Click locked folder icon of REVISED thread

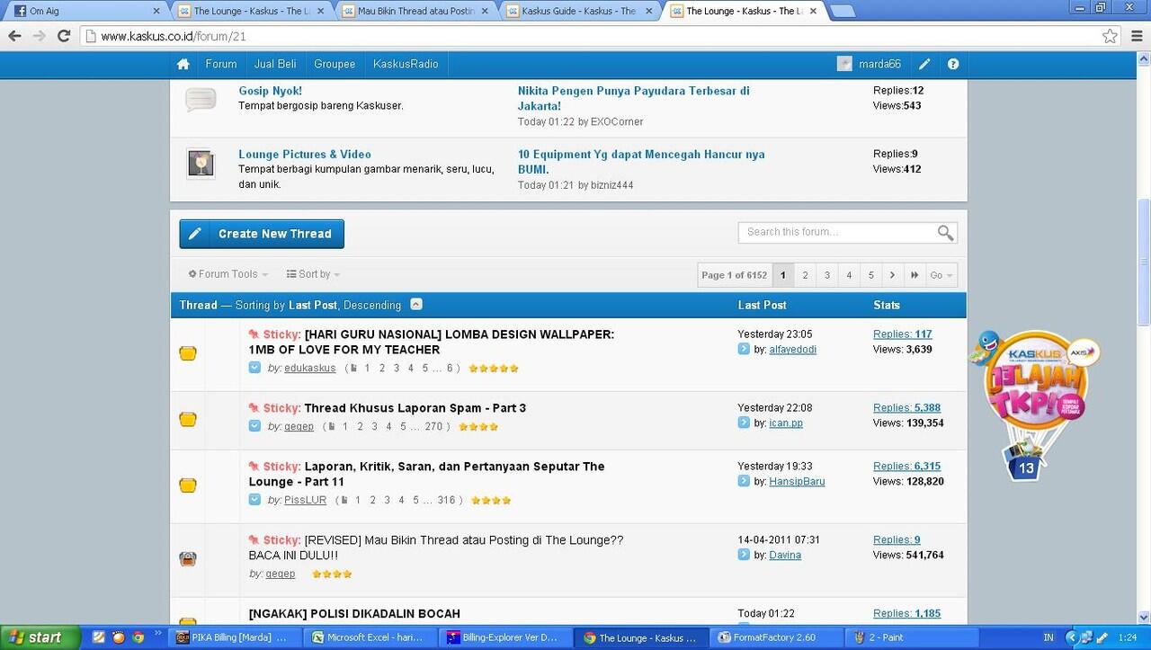187,558
